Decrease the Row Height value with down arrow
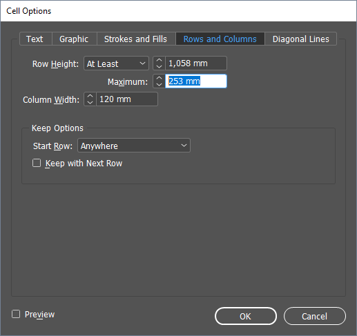 point(159,67)
